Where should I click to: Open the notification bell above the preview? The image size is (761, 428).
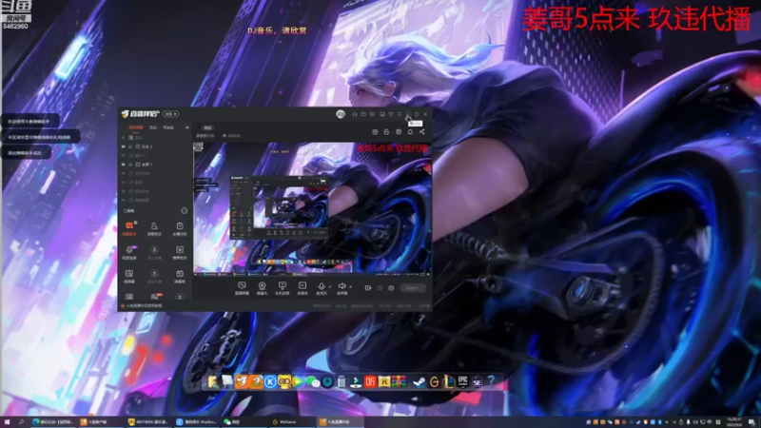click(x=410, y=131)
